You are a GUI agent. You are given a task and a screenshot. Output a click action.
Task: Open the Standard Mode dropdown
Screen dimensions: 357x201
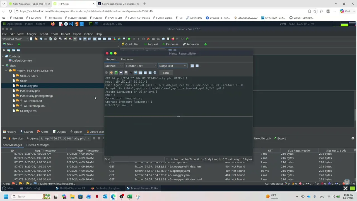(x=15, y=39)
